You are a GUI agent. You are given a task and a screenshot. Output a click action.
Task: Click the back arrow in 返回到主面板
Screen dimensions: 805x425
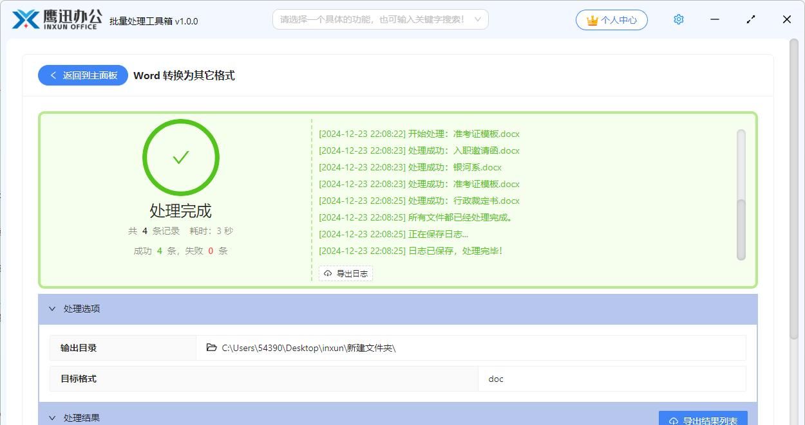(53, 75)
